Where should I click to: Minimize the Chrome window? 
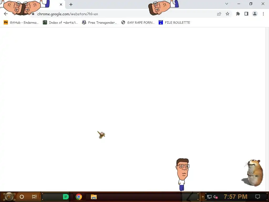(x=239, y=4)
